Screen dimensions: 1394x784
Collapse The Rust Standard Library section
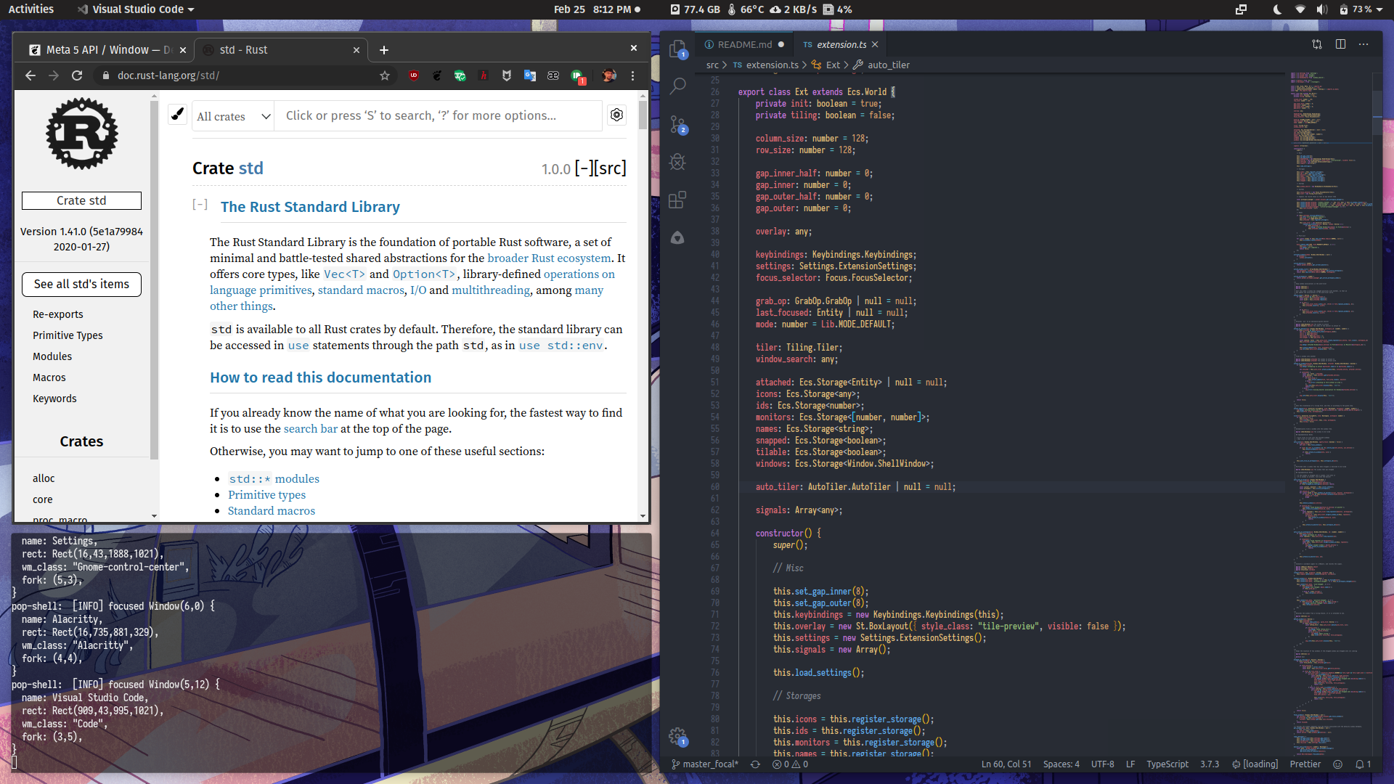pyautogui.click(x=200, y=205)
